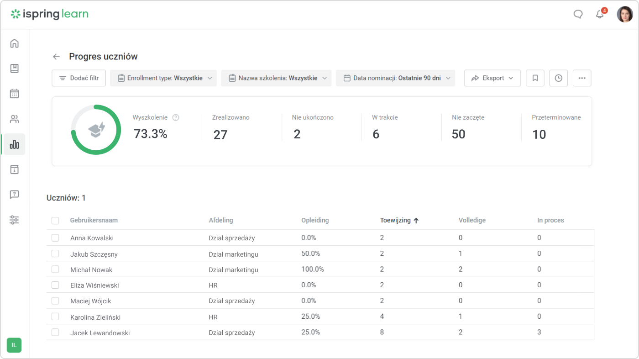Screen dimensions: 639x359
Task: Open learner Jacek Lewandowski
Action: click(100, 333)
